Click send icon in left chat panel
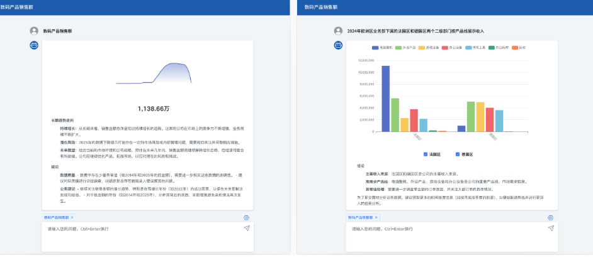The image size is (593, 265). (247, 228)
